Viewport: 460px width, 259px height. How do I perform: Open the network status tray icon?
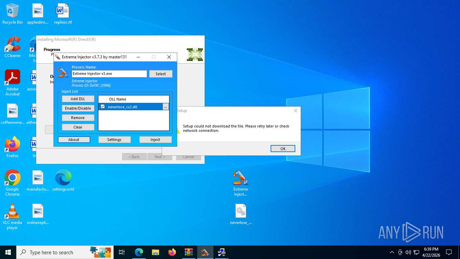[416, 252]
